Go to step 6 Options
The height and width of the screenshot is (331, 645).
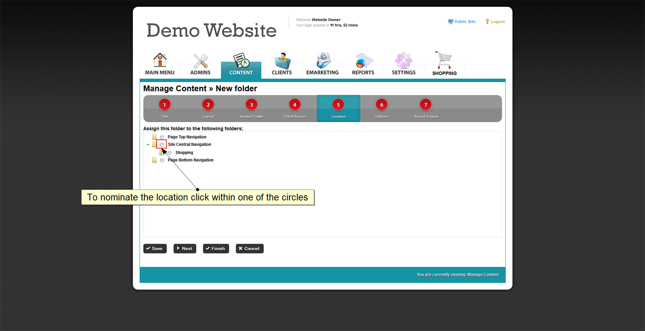[382, 105]
